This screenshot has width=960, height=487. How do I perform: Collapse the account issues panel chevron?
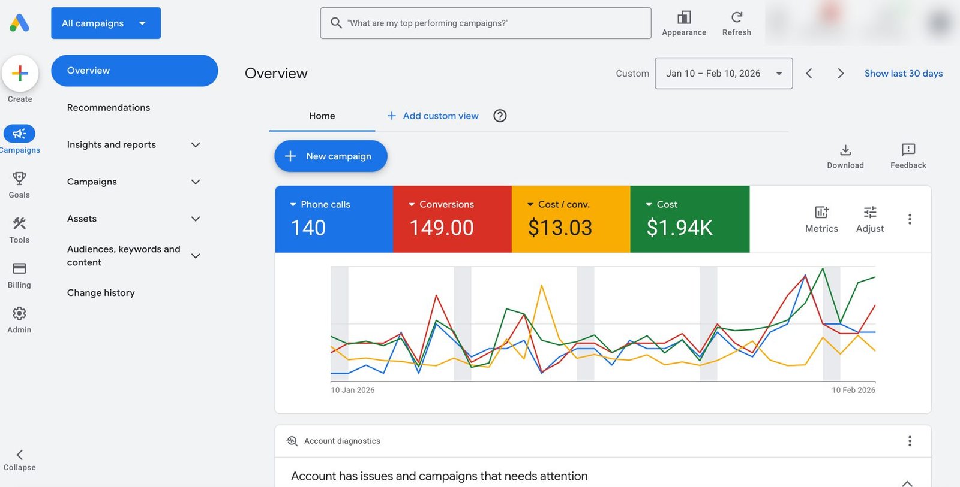pyautogui.click(x=907, y=483)
